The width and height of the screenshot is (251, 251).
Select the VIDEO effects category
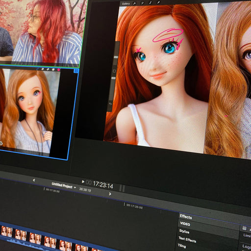[185, 224]
